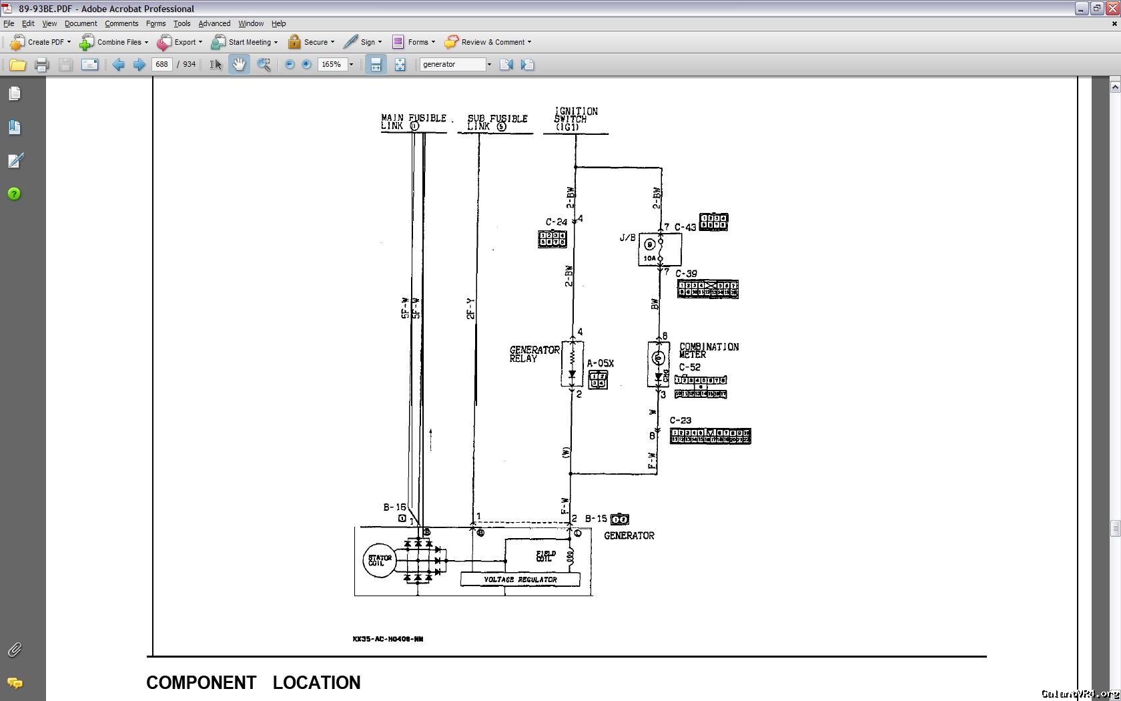Screen dimensions: 1121x701
Task: Open the Signatures panel in sidebar
Action: (x=15, y=161)
